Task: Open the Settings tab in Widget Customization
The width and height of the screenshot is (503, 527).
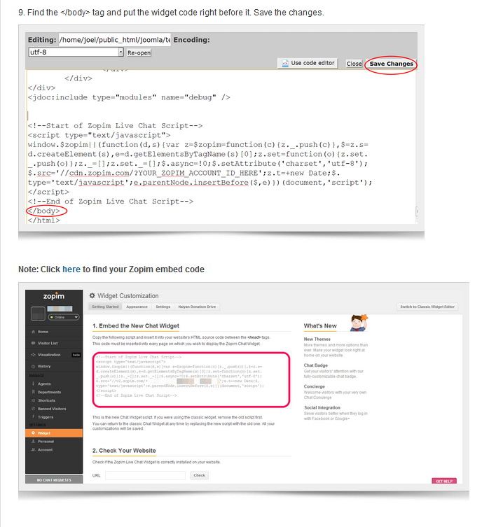Action: (163, 307)
